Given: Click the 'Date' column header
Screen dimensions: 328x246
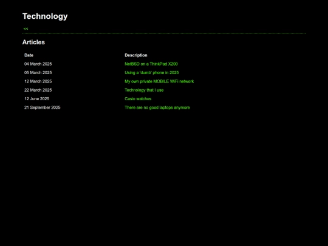Looking at the screenshot, I should click(29, 55).
